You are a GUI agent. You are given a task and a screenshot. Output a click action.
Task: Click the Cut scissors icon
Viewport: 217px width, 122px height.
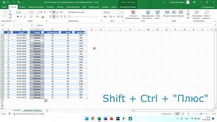(x=10, y=11)
